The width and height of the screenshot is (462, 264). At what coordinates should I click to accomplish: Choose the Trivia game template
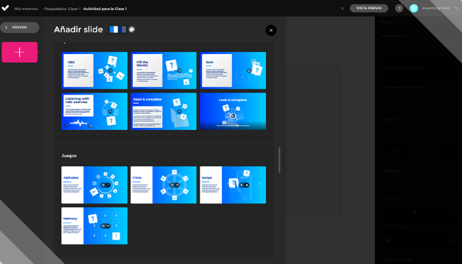pos(164,185)
